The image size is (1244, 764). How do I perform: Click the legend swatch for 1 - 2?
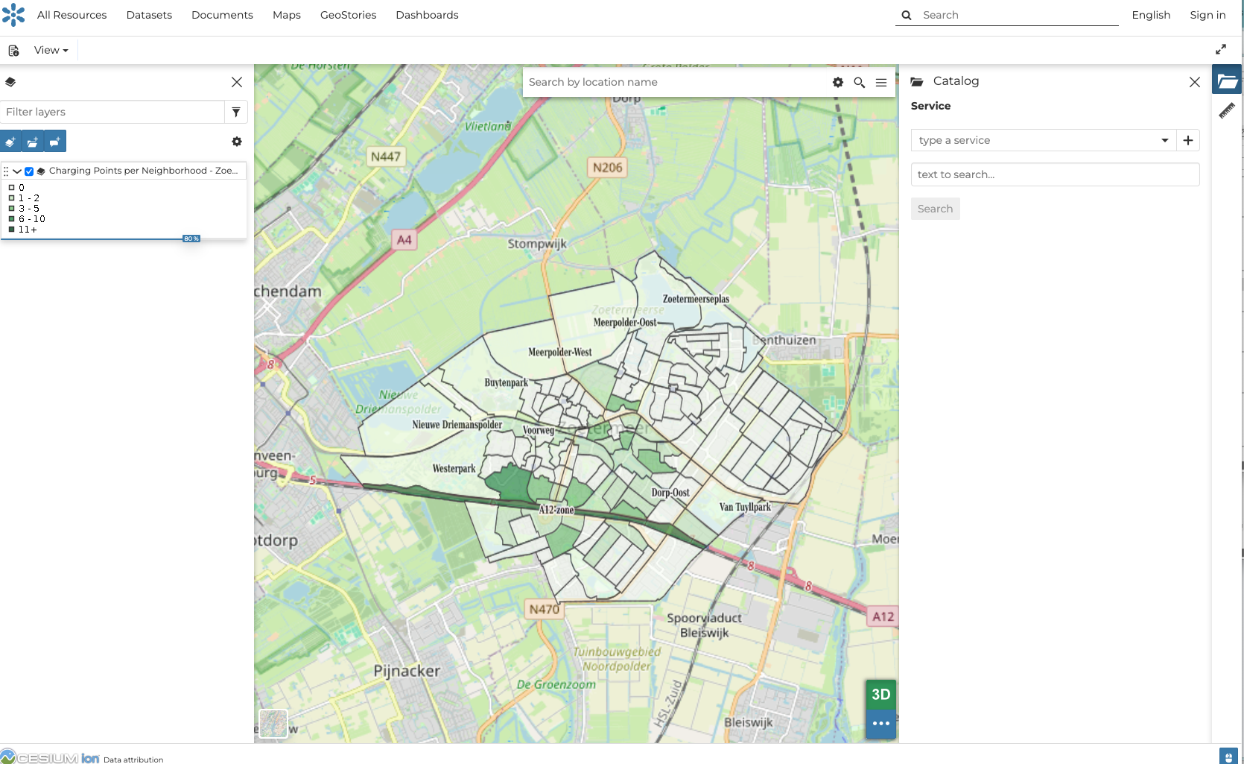pyautogui.click(x=11, y=198)
